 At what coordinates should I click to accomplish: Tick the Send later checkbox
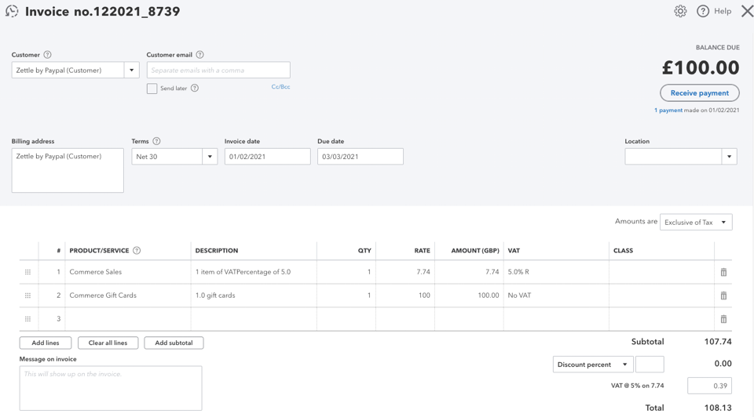pos(152,89)
